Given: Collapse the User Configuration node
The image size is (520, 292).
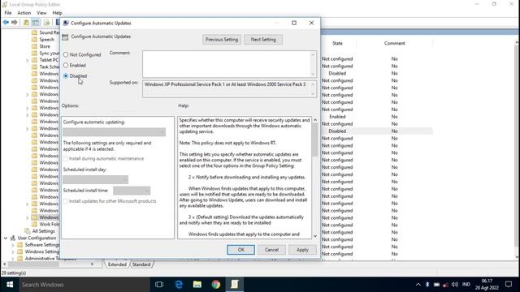Looking at the screenshot, I should click(6, 238).
